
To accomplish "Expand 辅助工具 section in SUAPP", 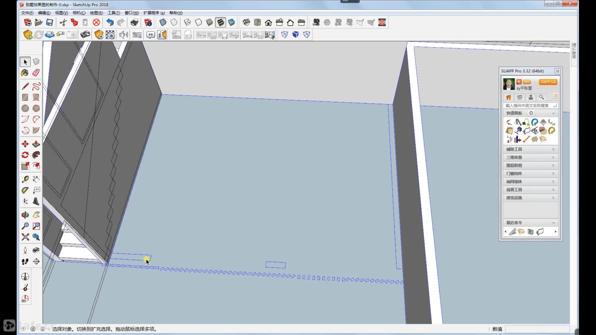I will coord(530,149).
